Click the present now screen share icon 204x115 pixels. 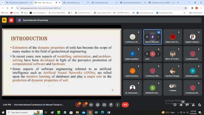coord(104,105)
